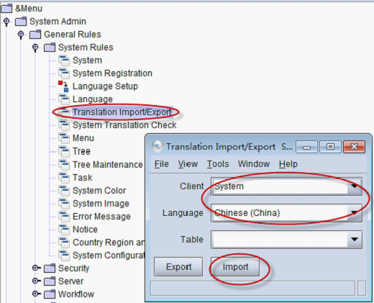The image size is (374, 303).
Task: Select the Tree Maintenance tree item
Action: click(x=108, y=165)
